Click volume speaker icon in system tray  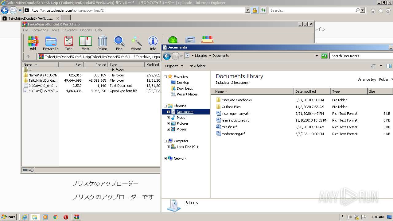click(349, 217)
